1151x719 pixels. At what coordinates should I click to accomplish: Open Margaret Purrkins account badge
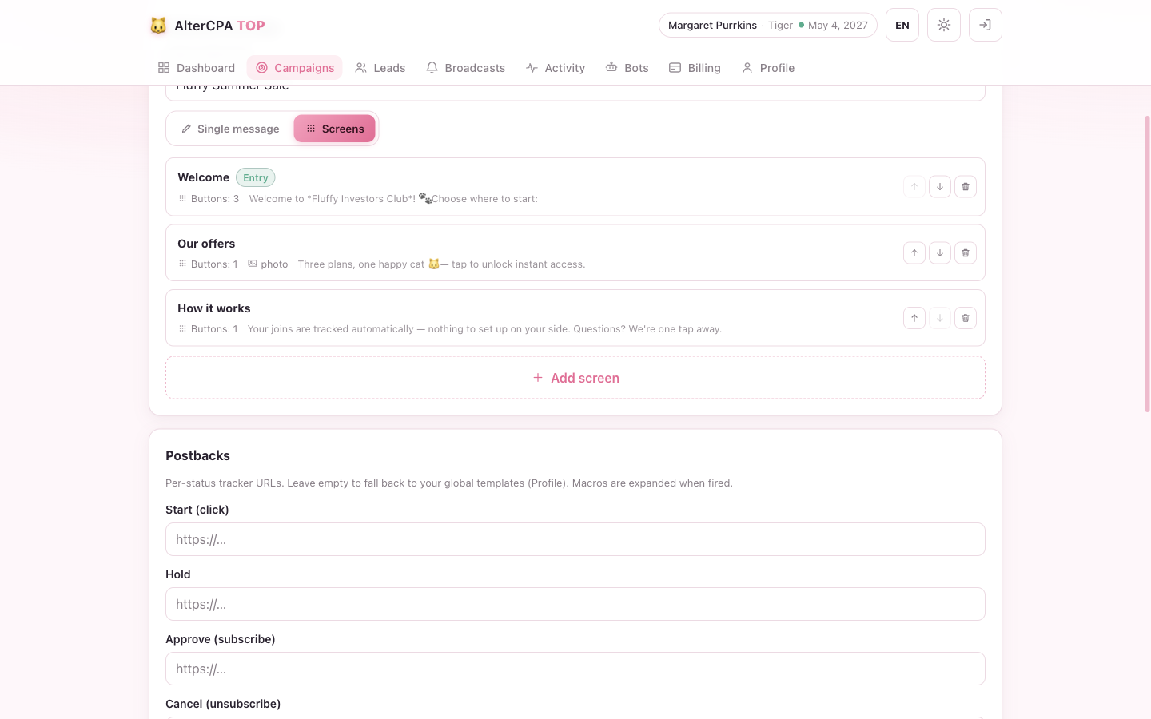tap(767, 25)
